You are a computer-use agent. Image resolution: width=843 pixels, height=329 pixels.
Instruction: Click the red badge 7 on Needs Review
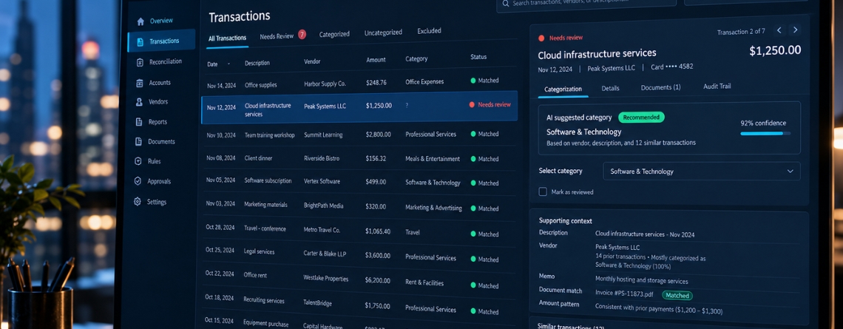302,35
